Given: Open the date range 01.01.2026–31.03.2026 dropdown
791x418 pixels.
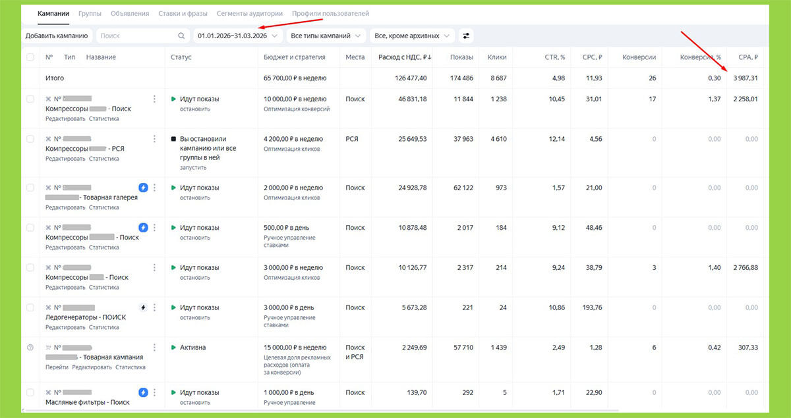Looking at the screenshot, I should pyautogui.click(x=237, y=36).
